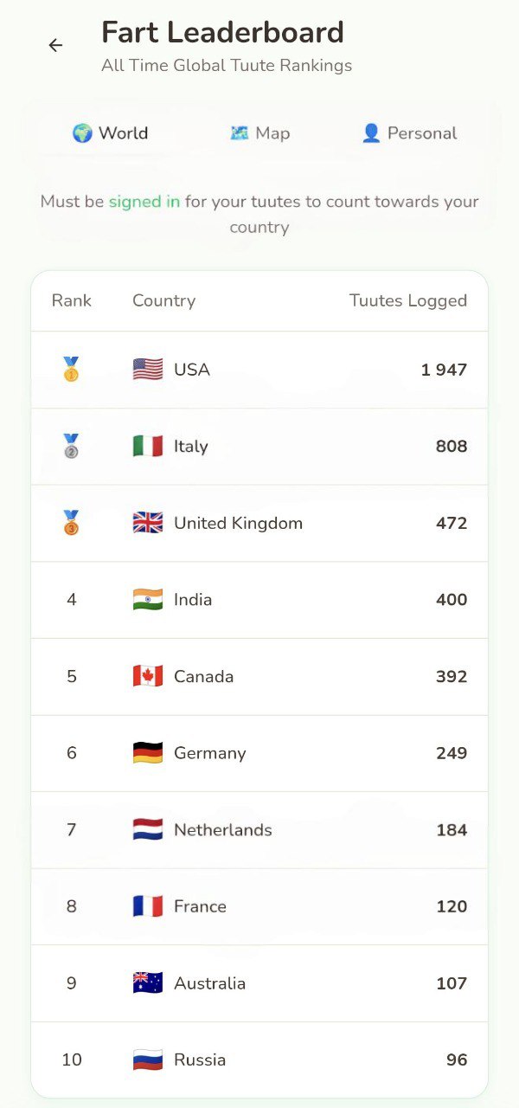Click the gold medal icon for rank 1
The image size is (519, 1108).
(x=71, y=370)
